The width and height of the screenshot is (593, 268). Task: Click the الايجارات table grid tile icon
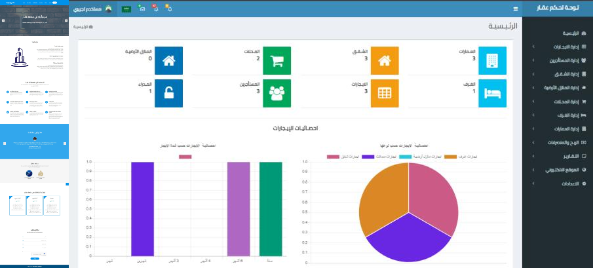pyautogui.click(x=385, y=93)
